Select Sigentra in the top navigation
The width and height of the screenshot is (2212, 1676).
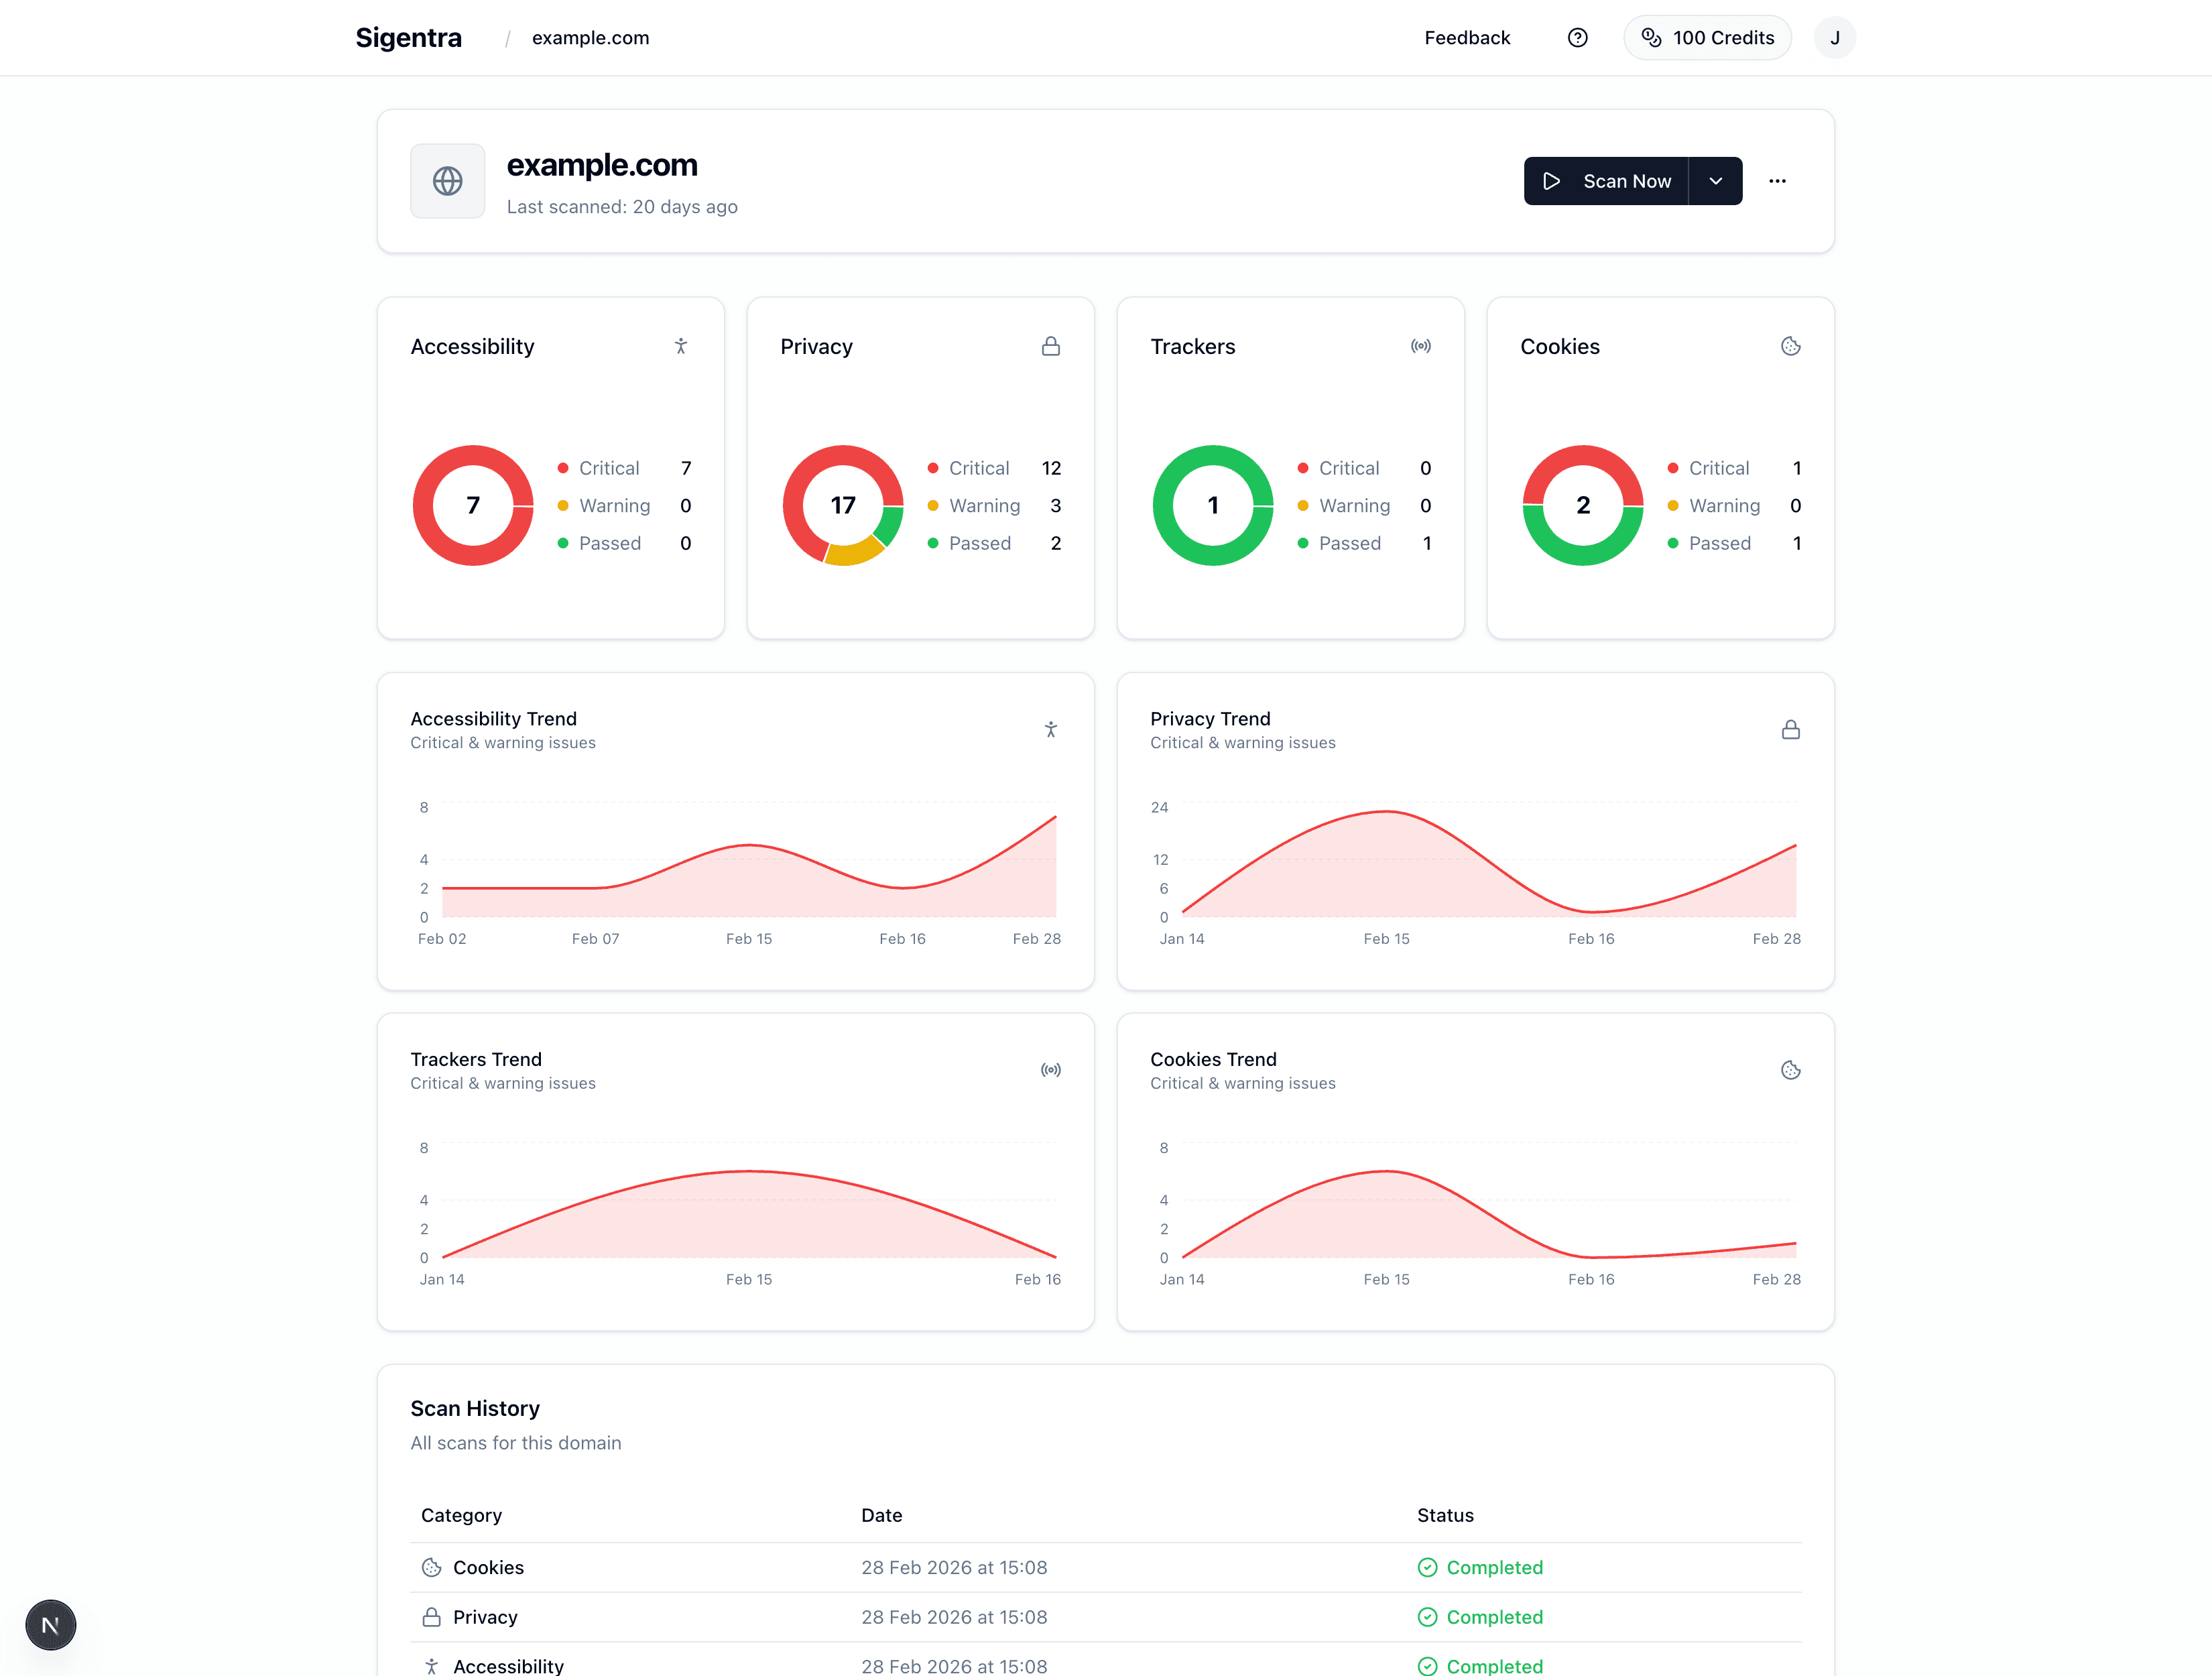click(x=408, y=37)
